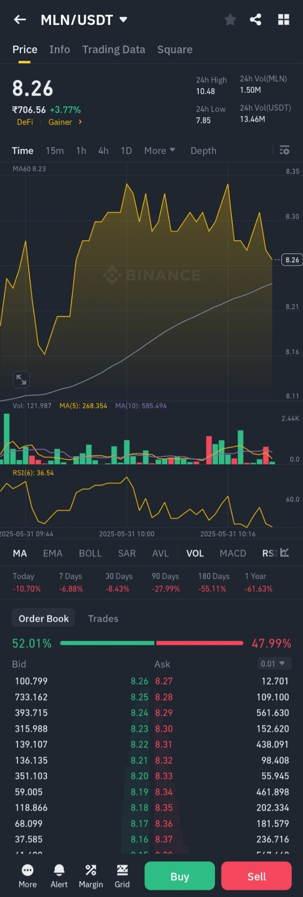Toggle the BOLL indicator

[x=90, y=553]
